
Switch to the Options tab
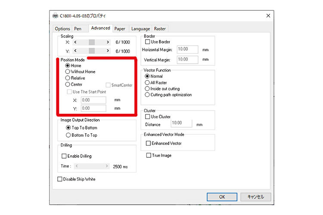pos(62,29)
